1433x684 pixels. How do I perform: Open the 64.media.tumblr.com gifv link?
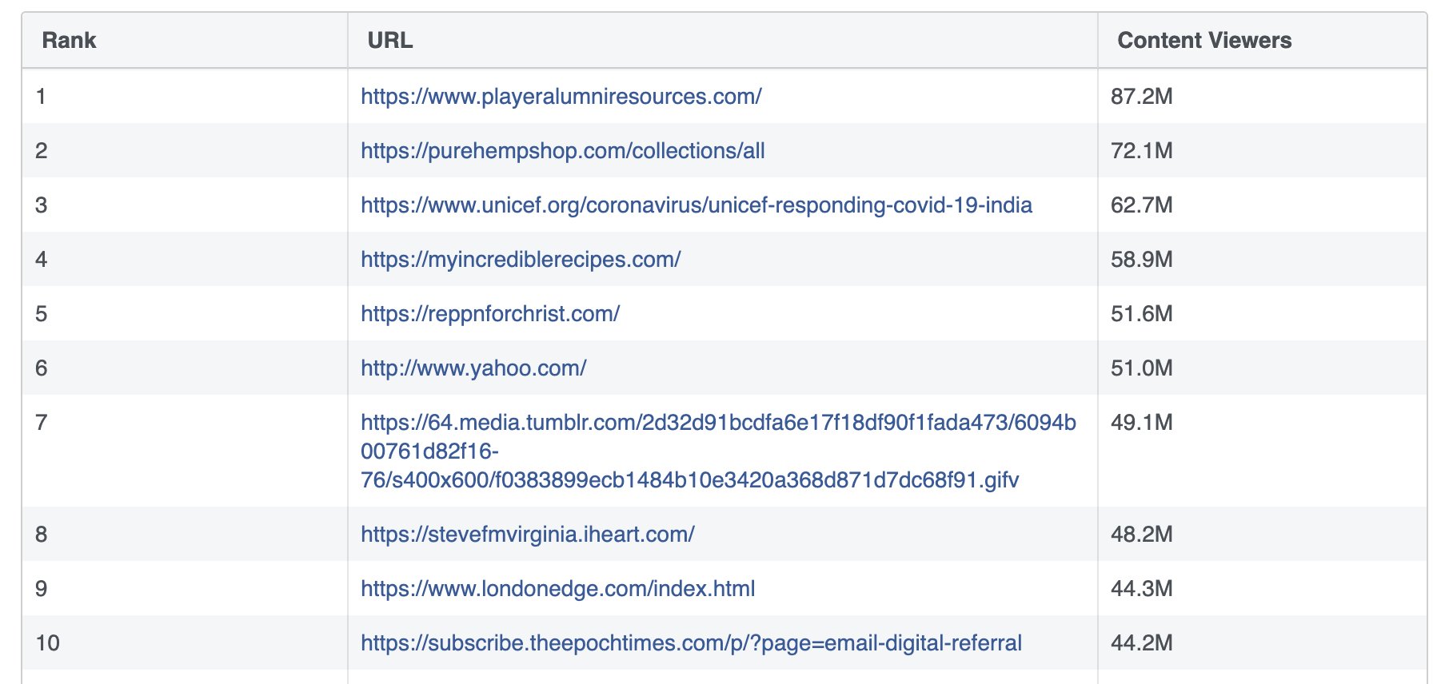(717, 423)
